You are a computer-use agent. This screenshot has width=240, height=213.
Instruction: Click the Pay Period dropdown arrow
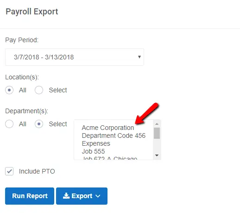pos(139,57)
